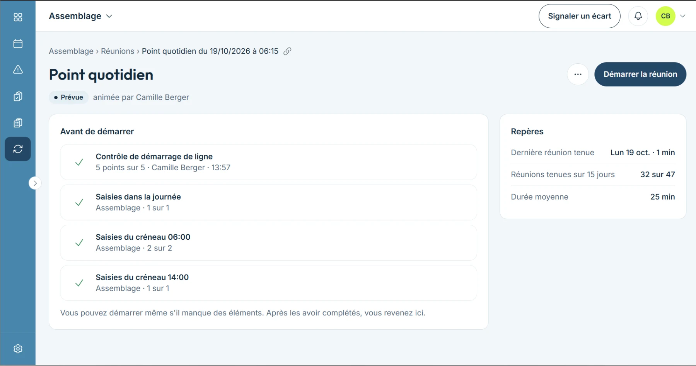Open Saisies du créneau 14:00 item
Image resolution: width=696 pixels, height=366 pixels.
click(x=268, y=283)
